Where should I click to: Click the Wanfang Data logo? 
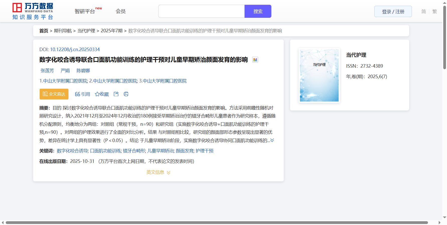pyautogui.click(x=33, y=11)
